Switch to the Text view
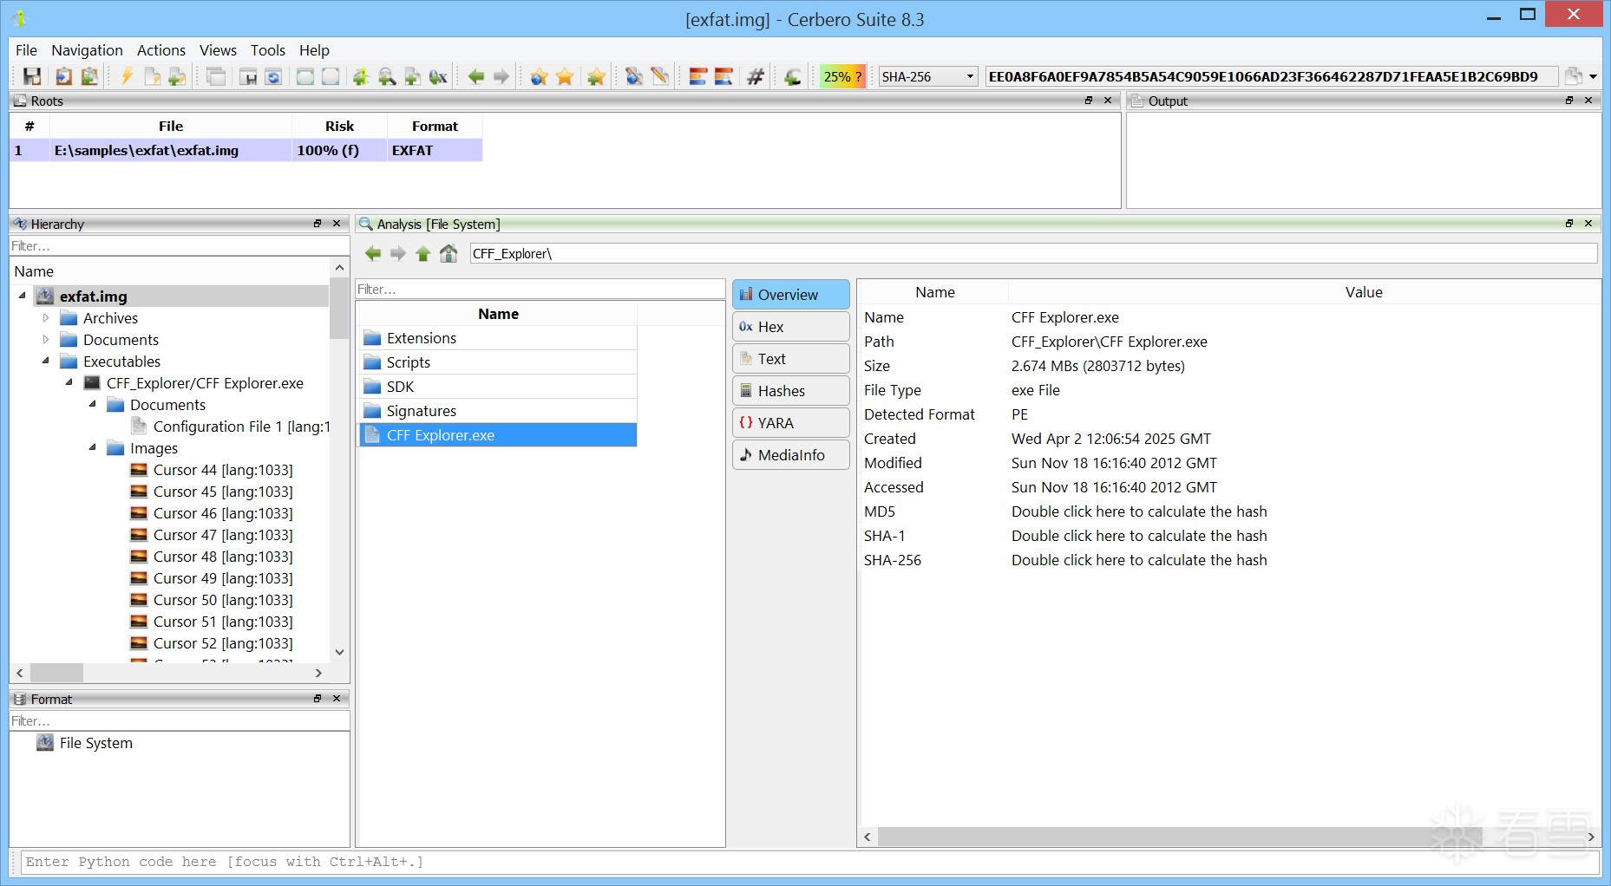The image size is (1611, 886). [x=791, y=359]
